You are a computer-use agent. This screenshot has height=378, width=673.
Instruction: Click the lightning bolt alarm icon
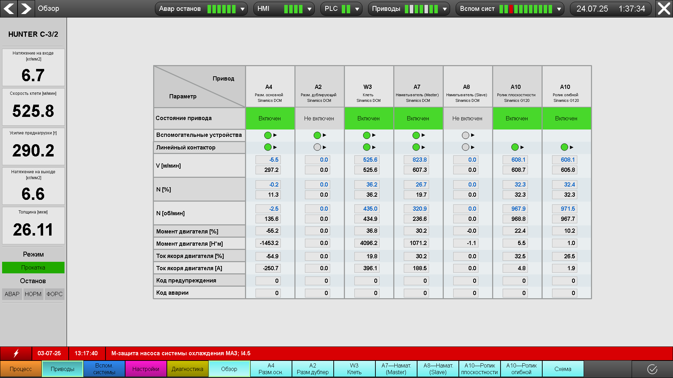coord(16,353)
